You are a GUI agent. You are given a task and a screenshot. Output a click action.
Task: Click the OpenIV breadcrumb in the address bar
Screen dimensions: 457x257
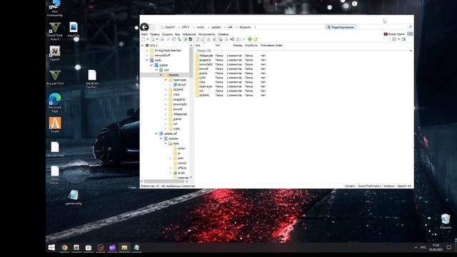coord(170,27)
